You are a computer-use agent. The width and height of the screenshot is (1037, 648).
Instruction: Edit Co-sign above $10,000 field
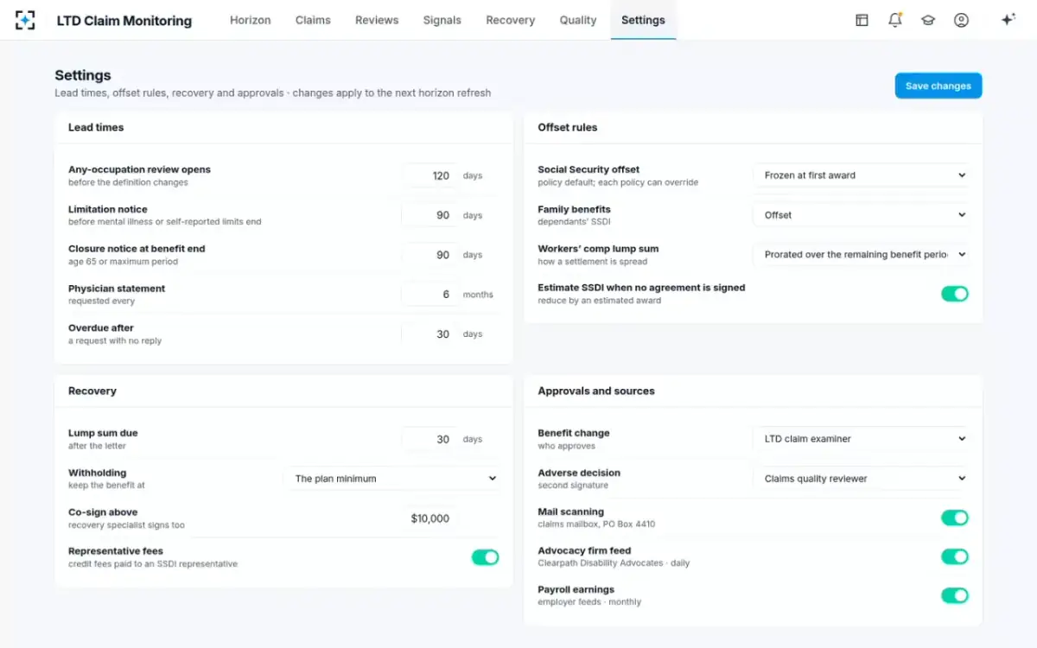[430, 518]
